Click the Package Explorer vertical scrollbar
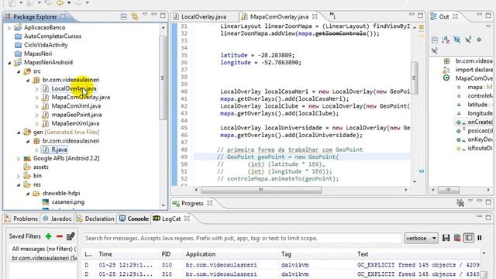Screen dimensions: 496x279 point(163,77)
